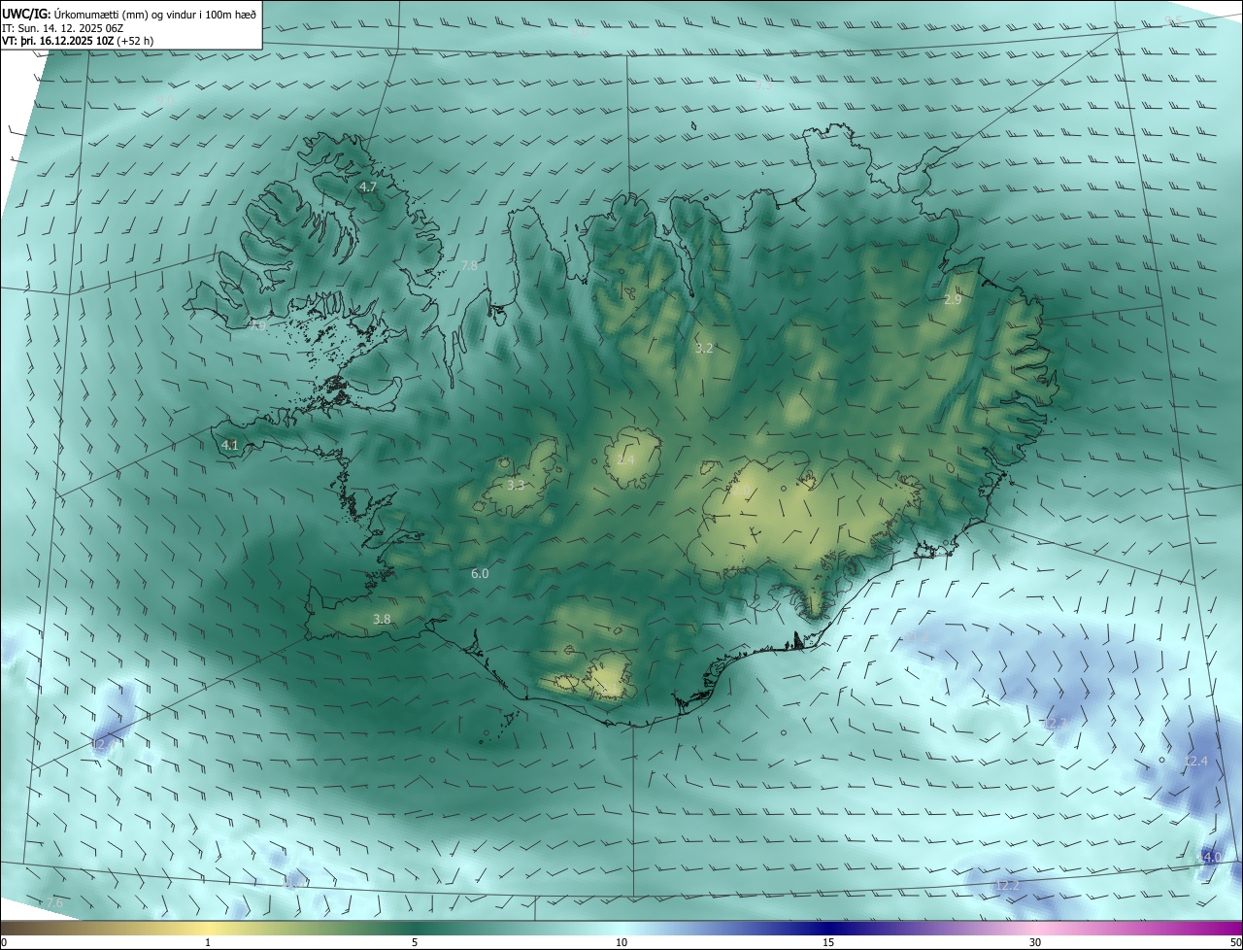Screen dimensions: 1243x950
Task: Click the color scale tick label 50
Action: (x=1235, y=942)
